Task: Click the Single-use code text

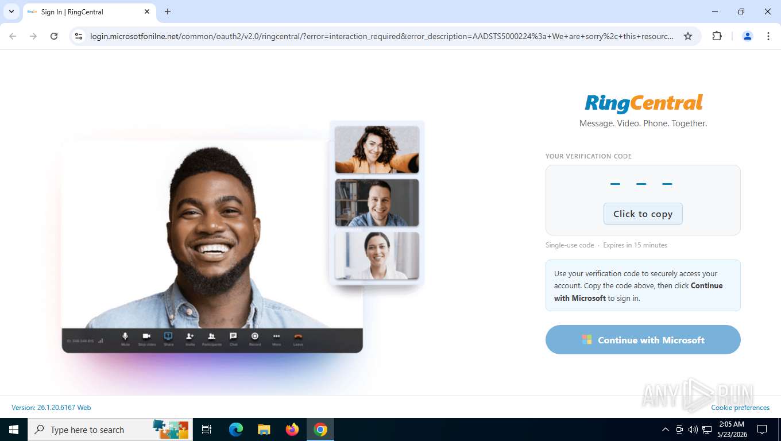Action: click(570, 245)
